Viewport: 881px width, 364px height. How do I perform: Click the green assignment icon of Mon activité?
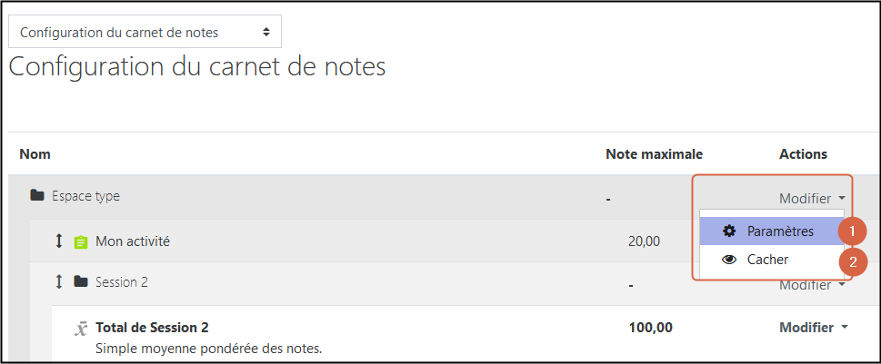81,242
